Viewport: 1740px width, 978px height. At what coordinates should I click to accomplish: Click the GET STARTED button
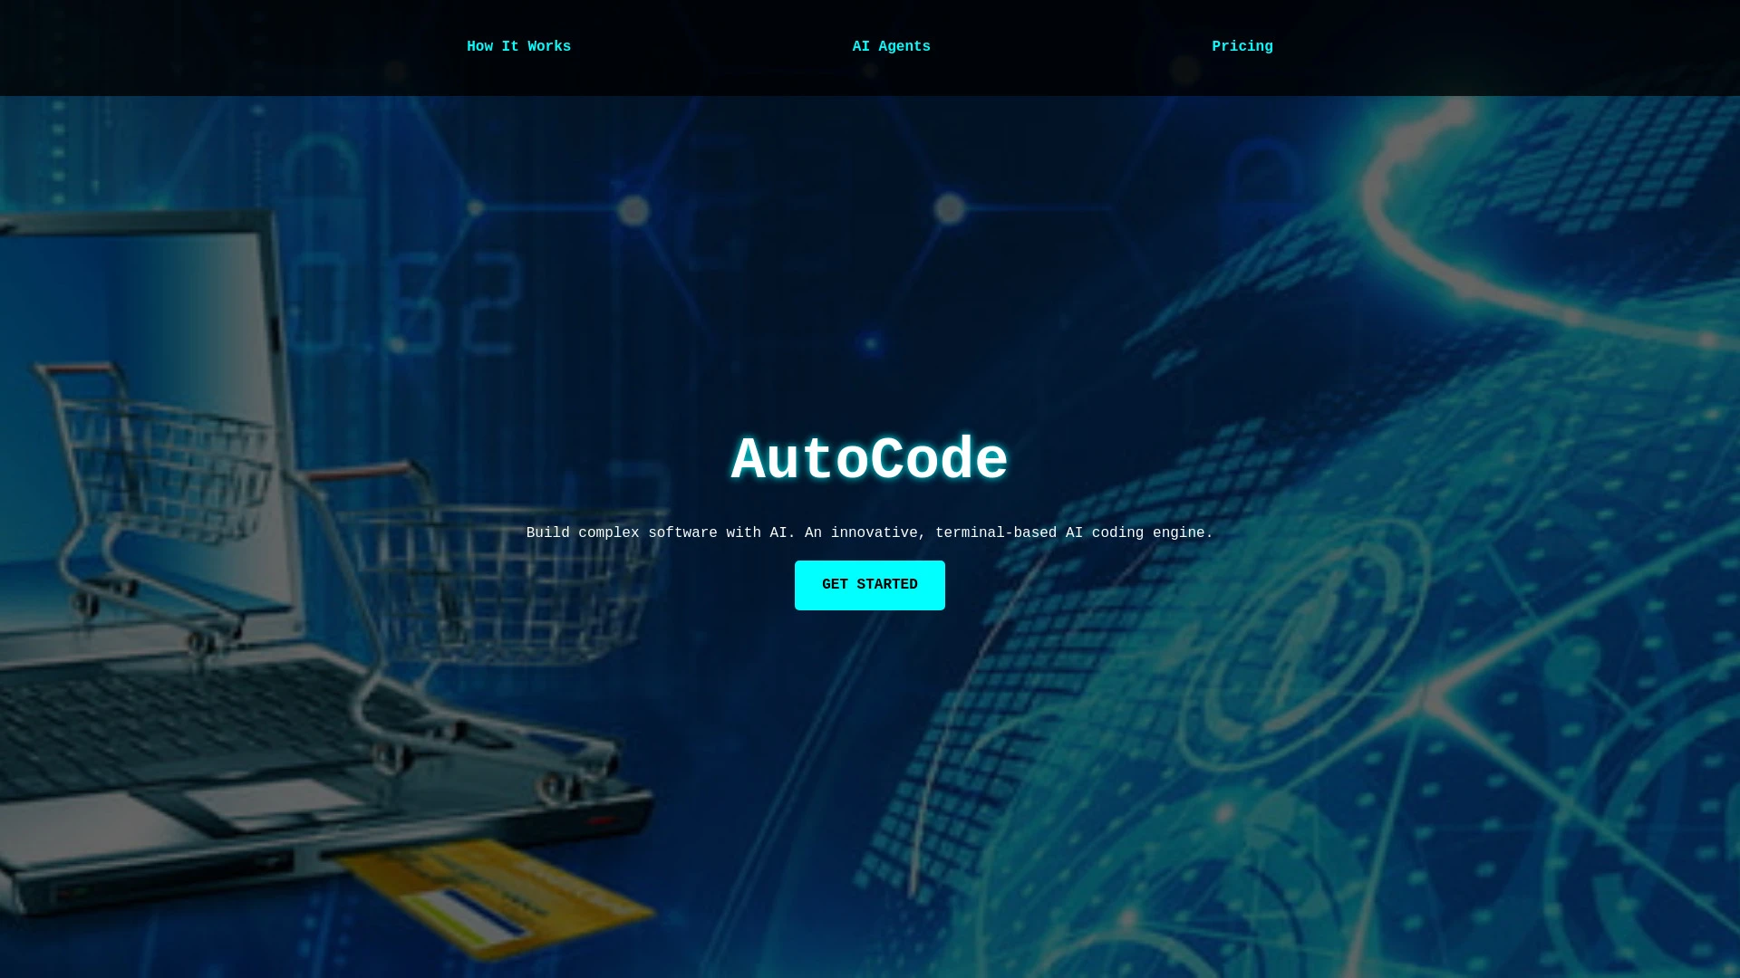[870, 585]
